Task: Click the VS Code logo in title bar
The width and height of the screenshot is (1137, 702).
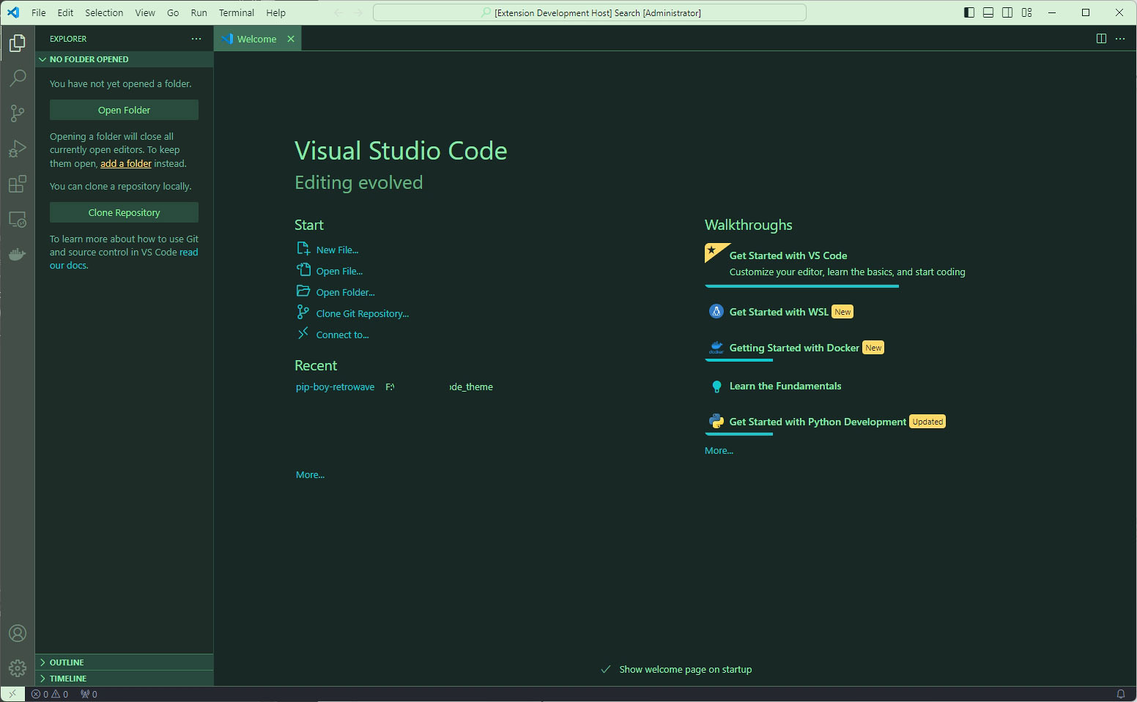Action: coord(13,12)
